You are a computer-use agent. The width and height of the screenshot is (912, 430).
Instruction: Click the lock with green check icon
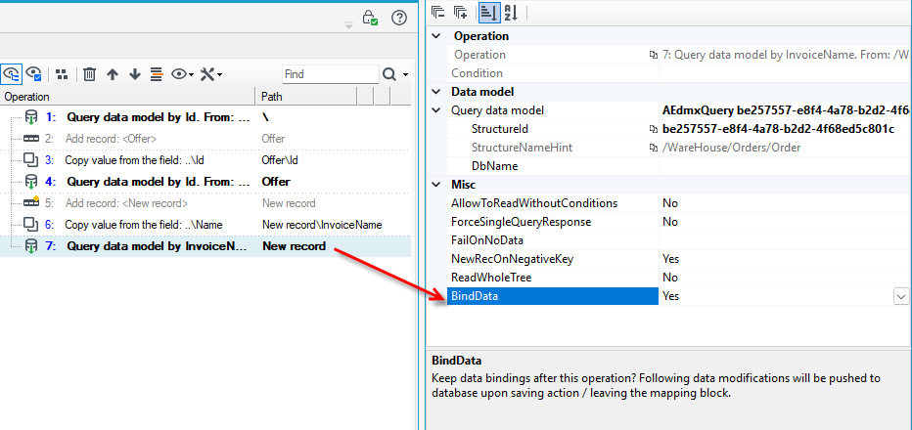click(x=370, y=18)
